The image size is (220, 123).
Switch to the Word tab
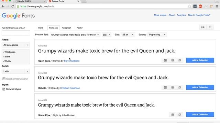point(41,28)
